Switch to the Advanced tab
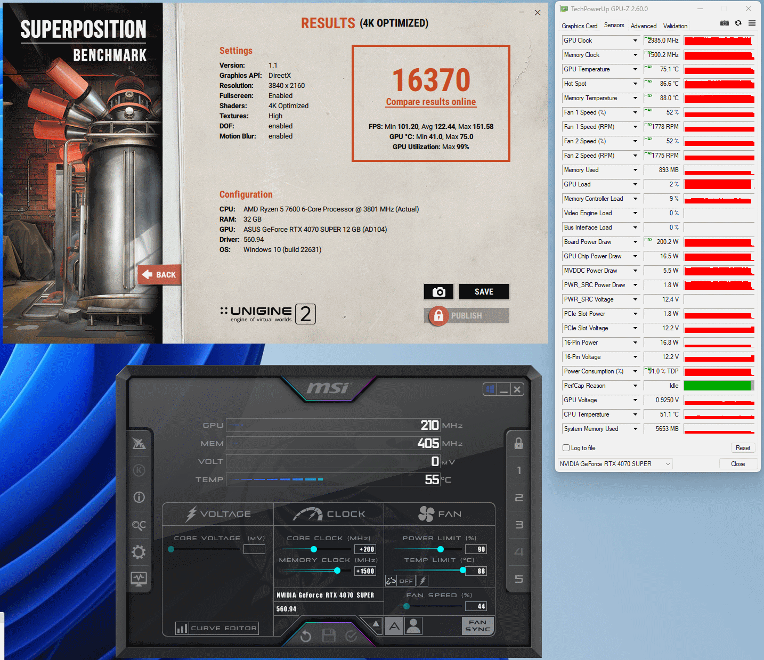The height and width of the screenshot is (660, 764). click(x=644, y=26)
